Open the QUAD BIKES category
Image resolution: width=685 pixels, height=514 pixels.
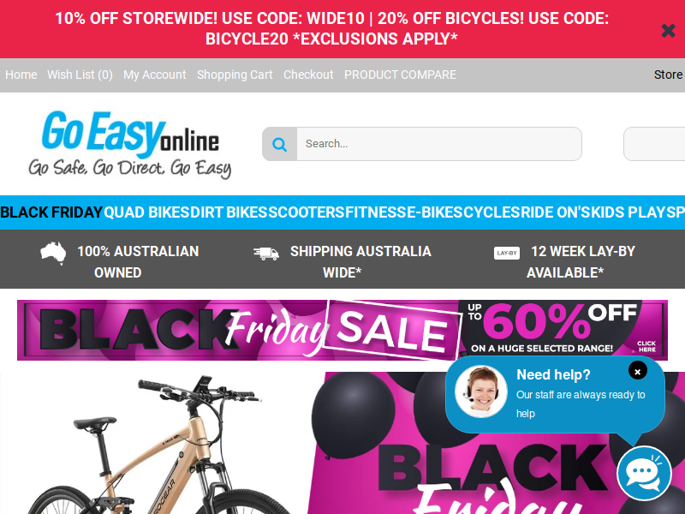pos(146,212)
